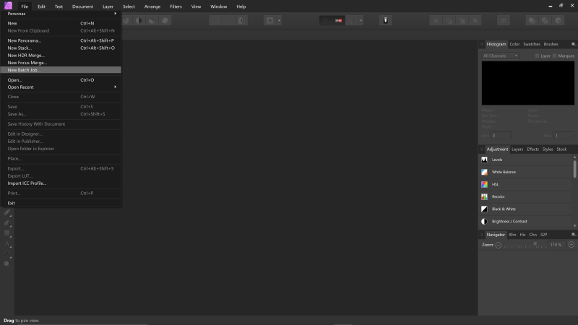Click the Navigator zoom slider handle
Screen dimensions: 578x325
535,244
